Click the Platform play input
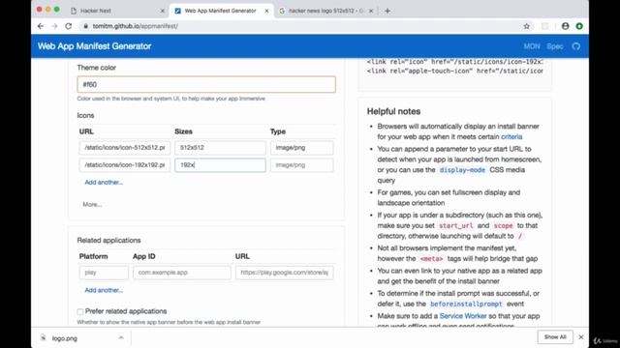Screen dimensions: 620x348 pos(104,273)
